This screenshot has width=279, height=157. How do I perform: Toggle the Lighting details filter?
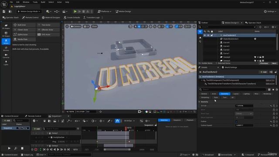(246, 94)
